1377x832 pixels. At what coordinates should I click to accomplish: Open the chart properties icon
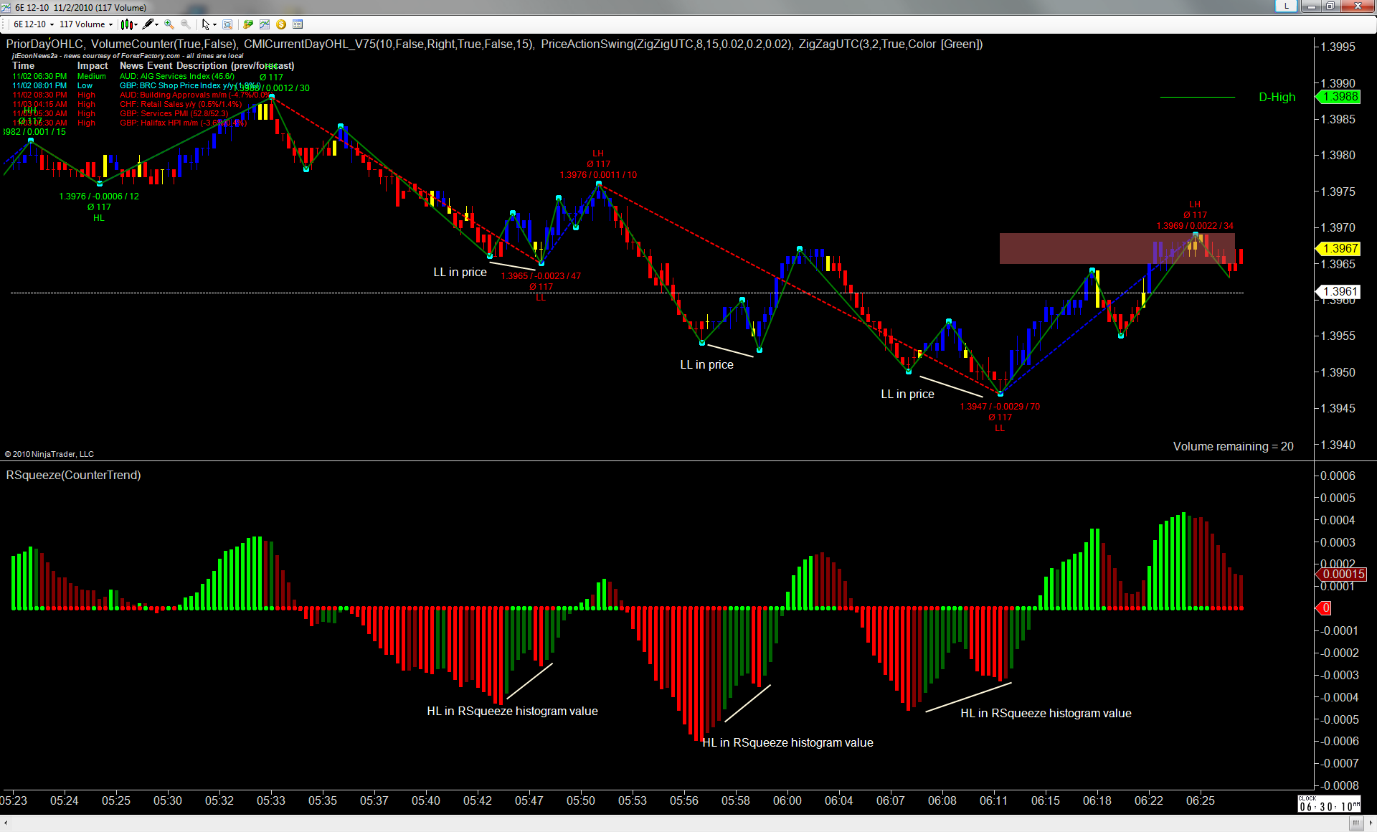(x=298, y=24)
